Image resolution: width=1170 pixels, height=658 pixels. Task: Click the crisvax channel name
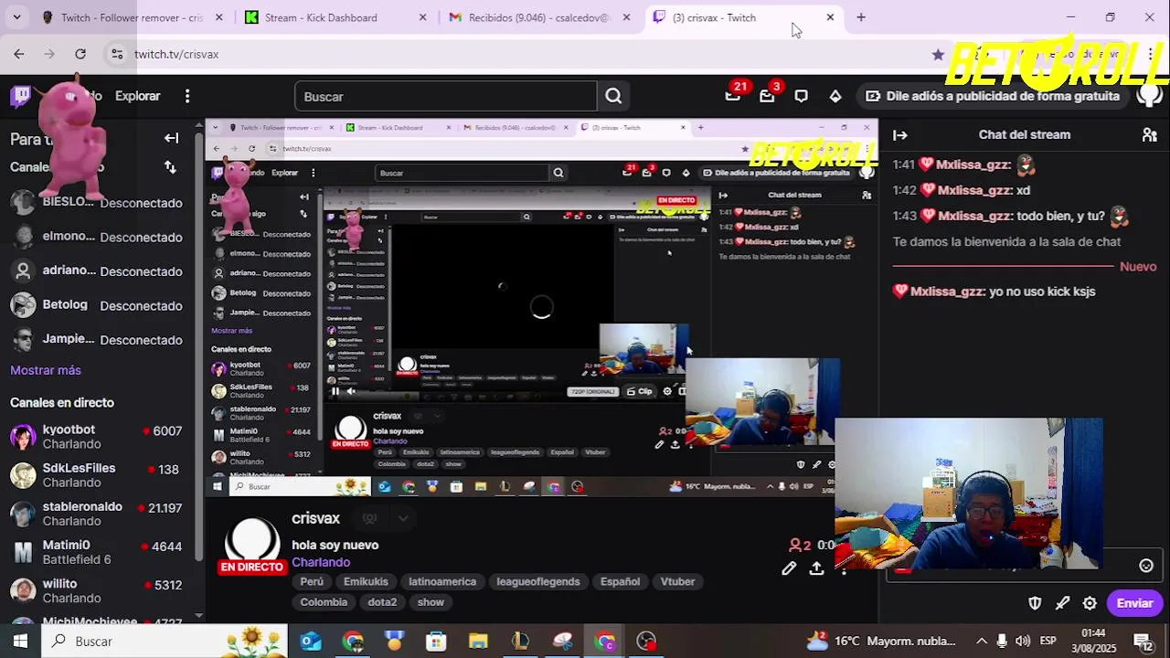click(x=315, y=518)
